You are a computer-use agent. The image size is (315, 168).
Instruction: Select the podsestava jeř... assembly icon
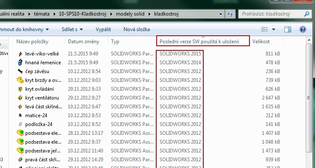[20, 151]
